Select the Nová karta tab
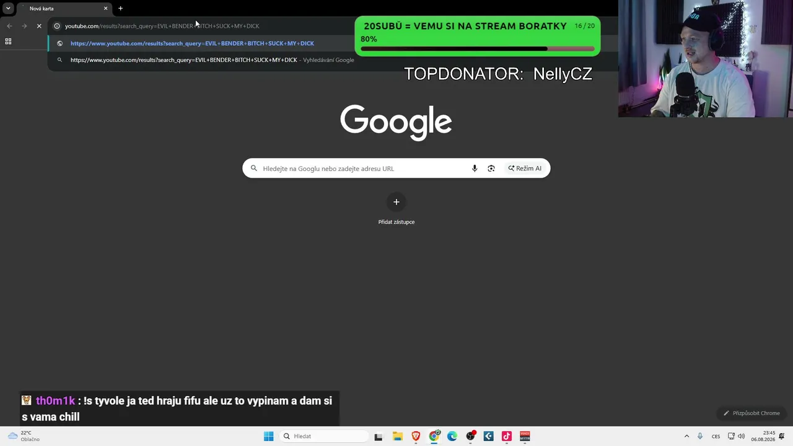793x446 pixels. coord(64,9)
